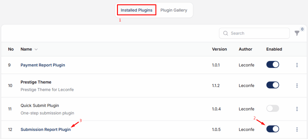Disable the Payment Report Plugin toggle
308x139 pixels.
click(x=273, y=65)
